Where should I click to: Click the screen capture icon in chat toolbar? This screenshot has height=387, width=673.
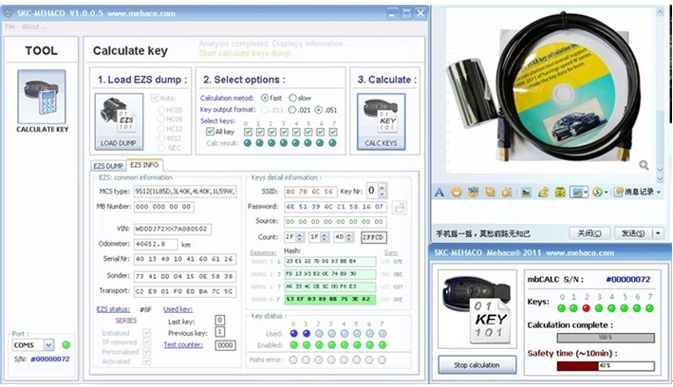point(576,193)
